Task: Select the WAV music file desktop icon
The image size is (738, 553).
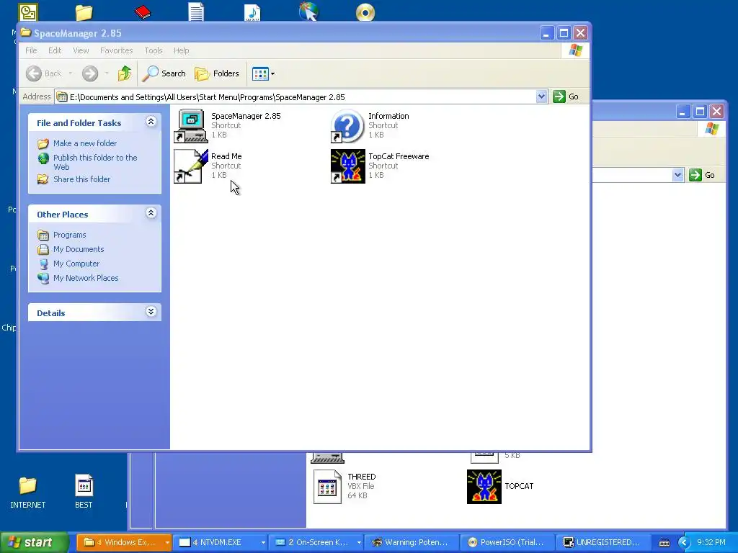Action: pos(252,12)
